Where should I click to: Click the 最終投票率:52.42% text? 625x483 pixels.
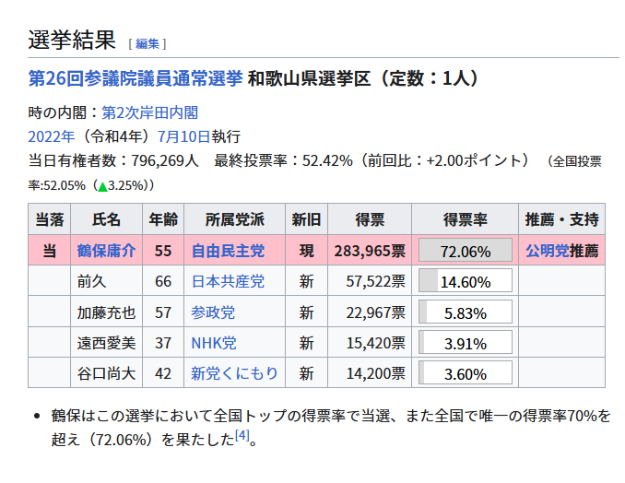pos(283,160)
